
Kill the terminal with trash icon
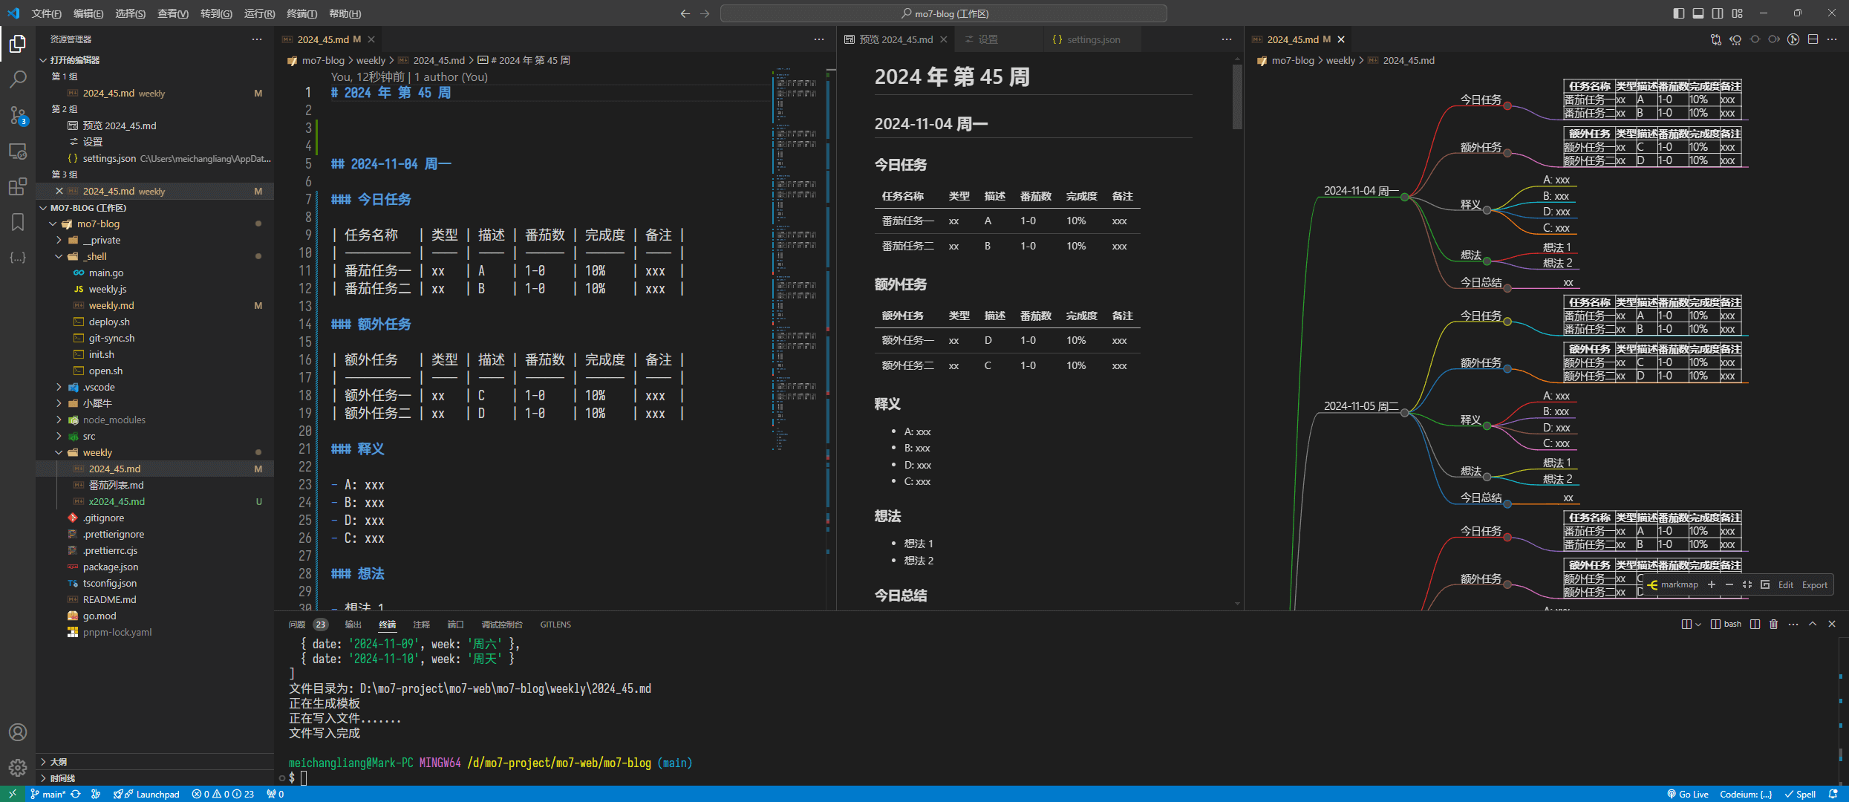coord(1774,624)
